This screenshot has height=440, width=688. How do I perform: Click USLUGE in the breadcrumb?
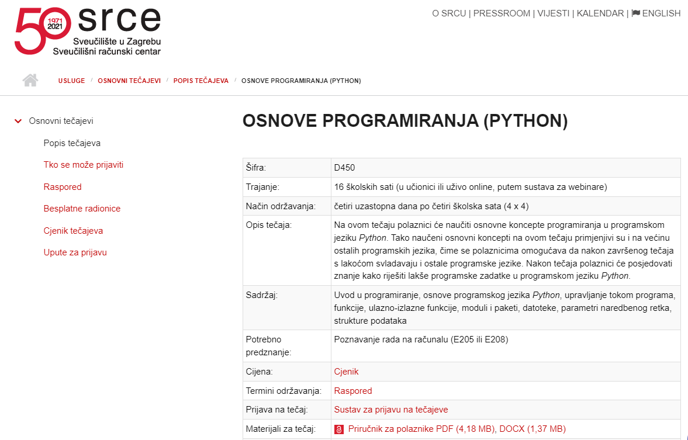click(x=71, y=81)
